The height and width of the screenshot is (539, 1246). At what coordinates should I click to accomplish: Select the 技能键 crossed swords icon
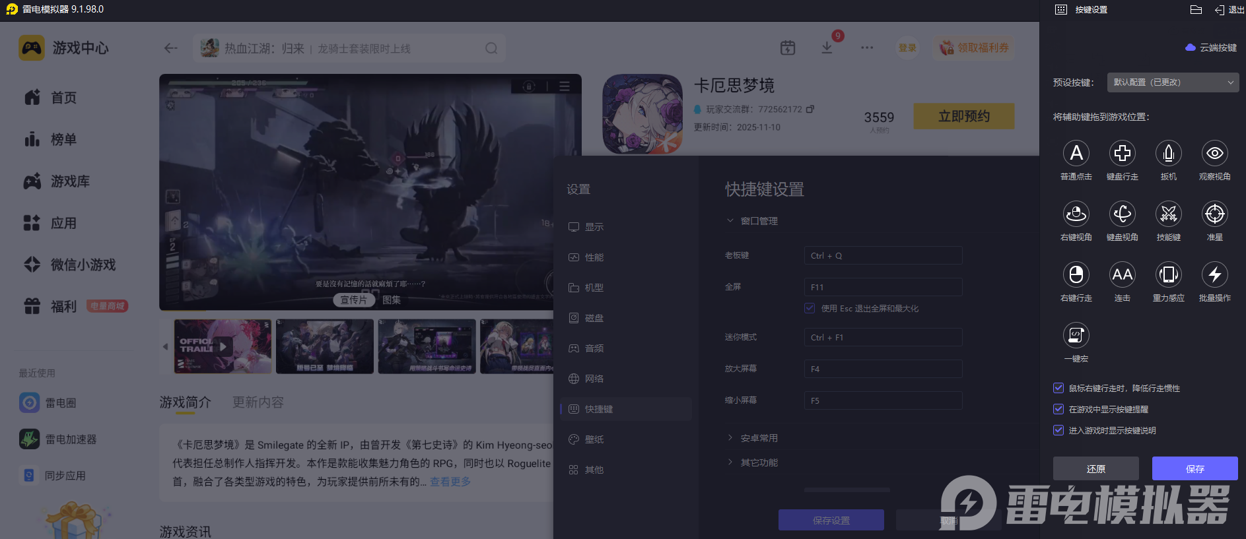[x=1169, y=214]
